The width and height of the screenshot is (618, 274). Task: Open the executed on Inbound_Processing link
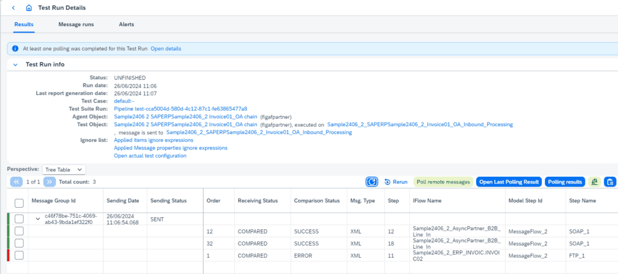(x=420, y=124)
